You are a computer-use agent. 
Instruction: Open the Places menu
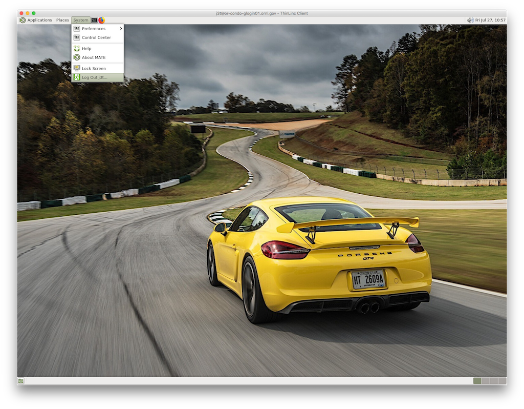tap(62, 20)
